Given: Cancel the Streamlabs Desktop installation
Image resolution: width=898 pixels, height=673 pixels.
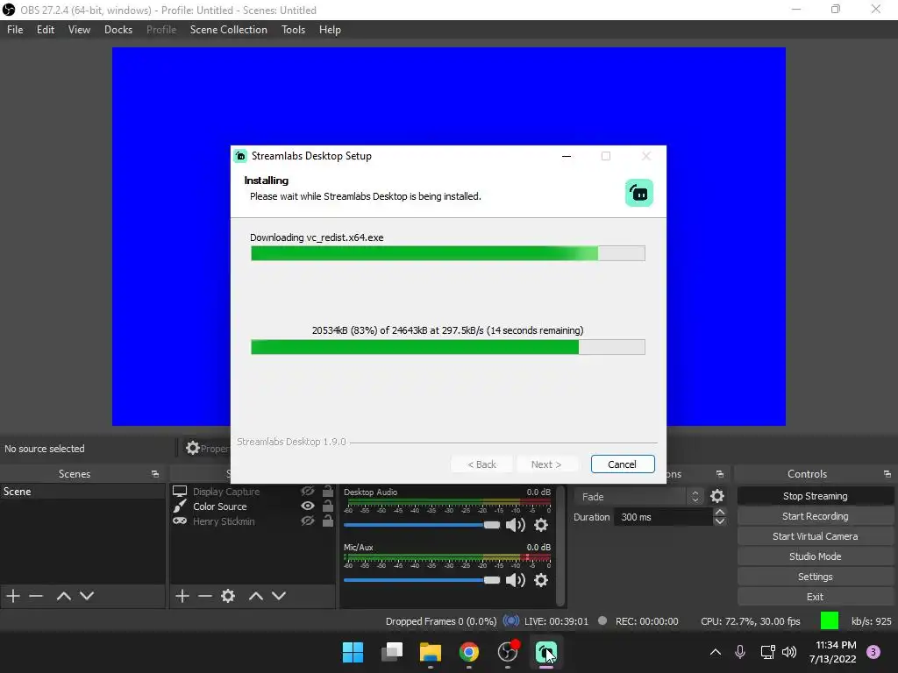Looking at the screenshot, I should point(623,464).
